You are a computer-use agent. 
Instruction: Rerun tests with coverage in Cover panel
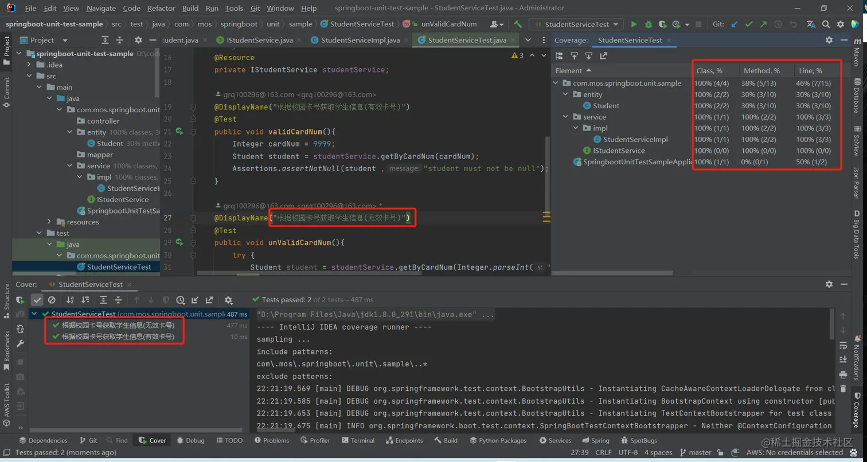[20, 299]
